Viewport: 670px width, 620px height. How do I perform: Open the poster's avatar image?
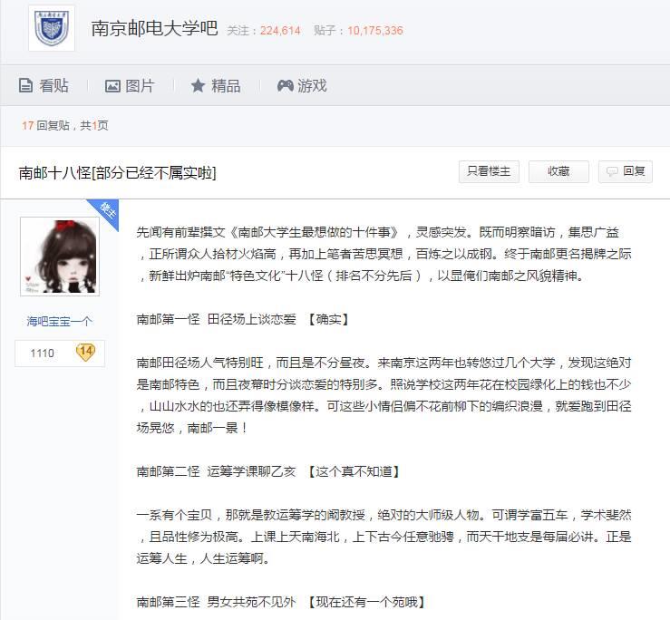click(60, 257)
